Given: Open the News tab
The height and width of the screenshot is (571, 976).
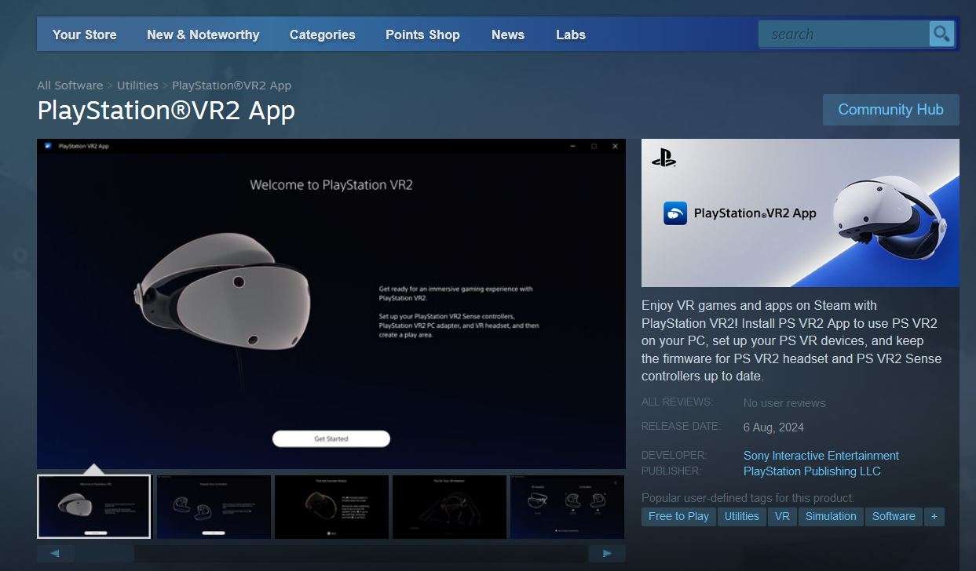Looking at the screenshot, I should (x=508, y=35).
